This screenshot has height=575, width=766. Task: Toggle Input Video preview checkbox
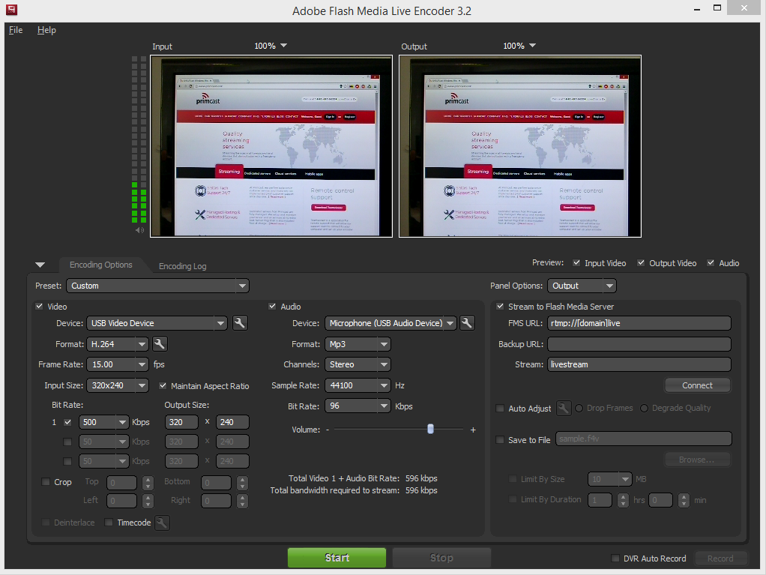(576, 263)
